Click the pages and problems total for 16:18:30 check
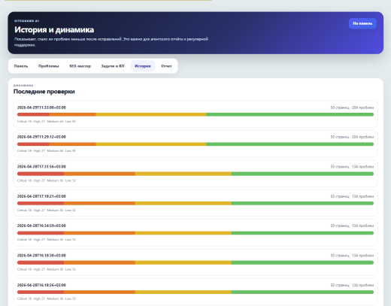Image resolution: width=391 pixels, height=306 pixels. pyautogui.click(x=352, y=256)
